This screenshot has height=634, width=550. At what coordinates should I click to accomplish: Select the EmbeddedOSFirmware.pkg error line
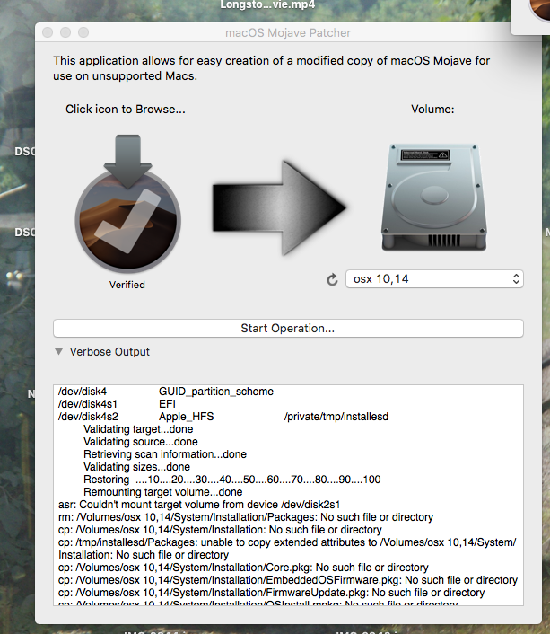(x=288, y=580)
